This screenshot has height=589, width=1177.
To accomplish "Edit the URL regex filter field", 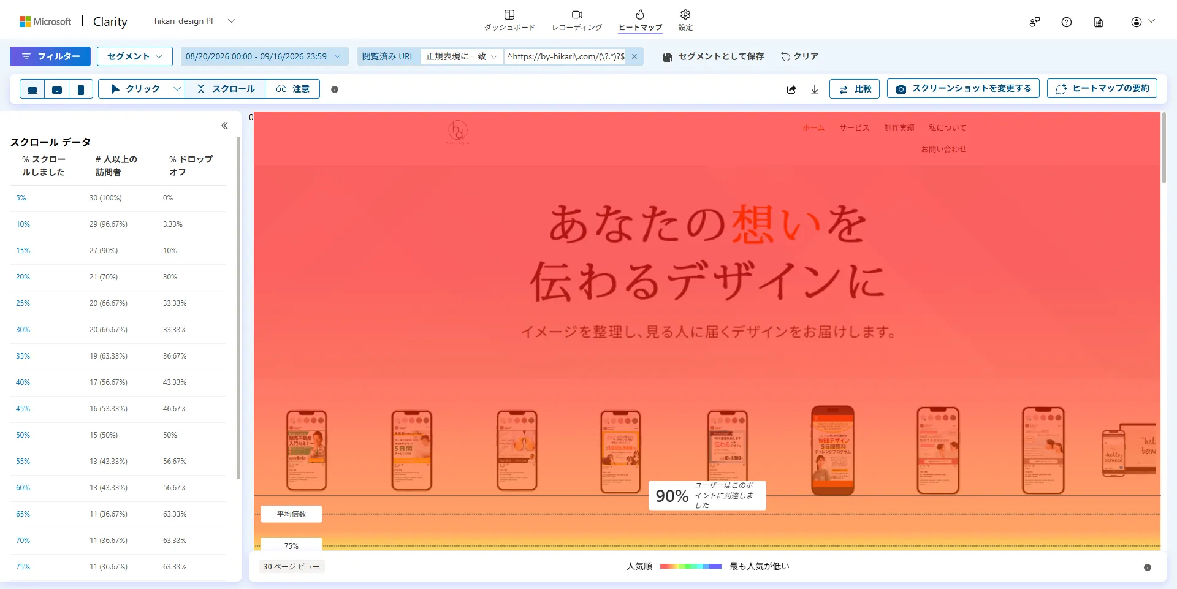I will (x=565, y=56).
